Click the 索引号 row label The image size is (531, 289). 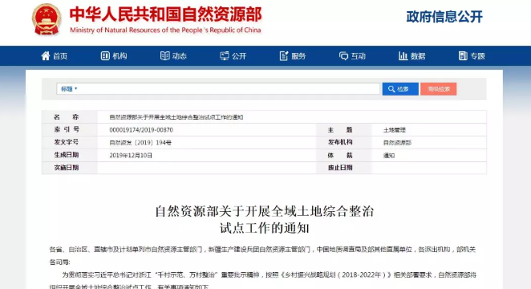tap(67, 129)
